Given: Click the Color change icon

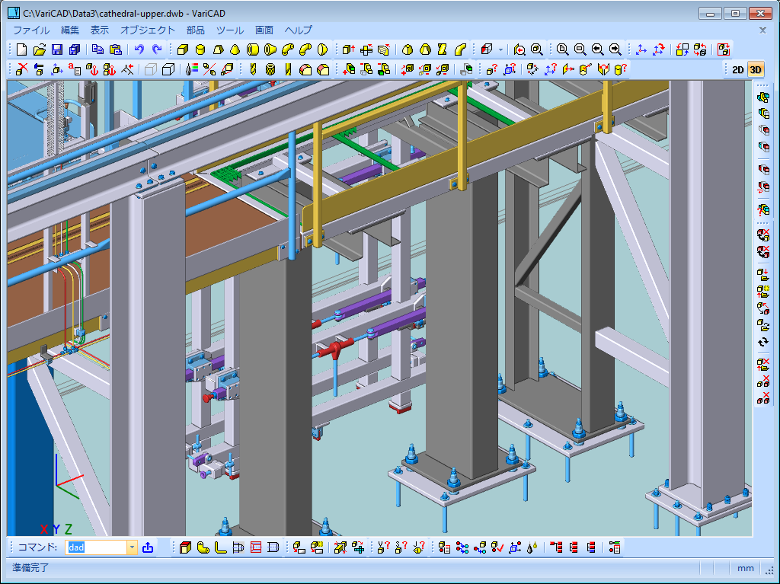Looking at the screenshot, I should pyautogui.click(x=191, y=69).
